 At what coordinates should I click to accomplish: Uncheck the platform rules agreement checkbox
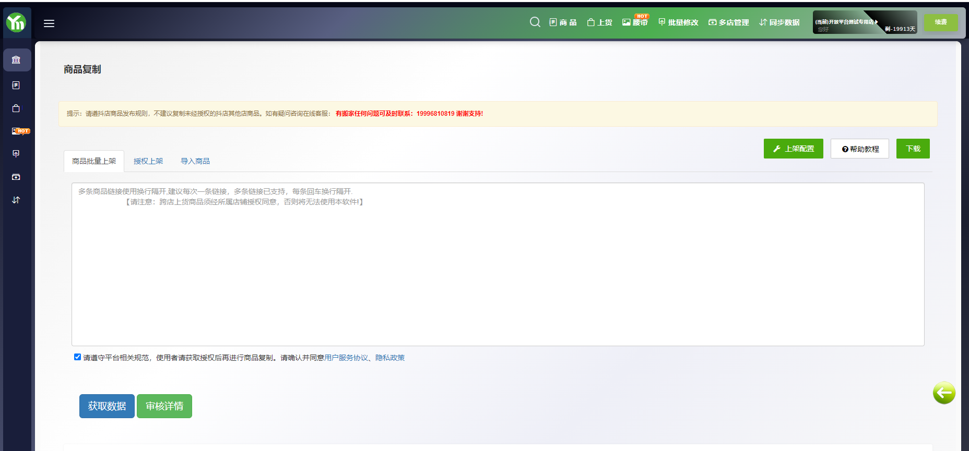(77, 357)
